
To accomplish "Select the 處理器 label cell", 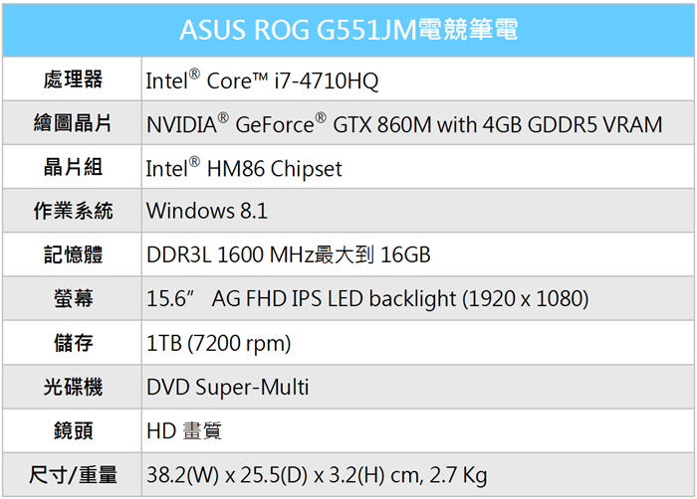I will click(x=73, y=80).
